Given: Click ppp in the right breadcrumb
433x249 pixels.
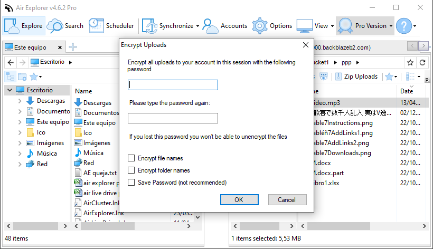Looking at the screenshot, I should tap(346, 63).
